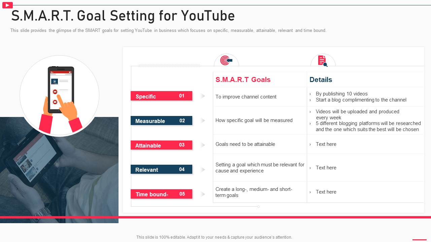Image resolution: width=431 pixels, height=242 pixels.
Task: Click the arrow next to Measurable label
Action: coord(203,121)
